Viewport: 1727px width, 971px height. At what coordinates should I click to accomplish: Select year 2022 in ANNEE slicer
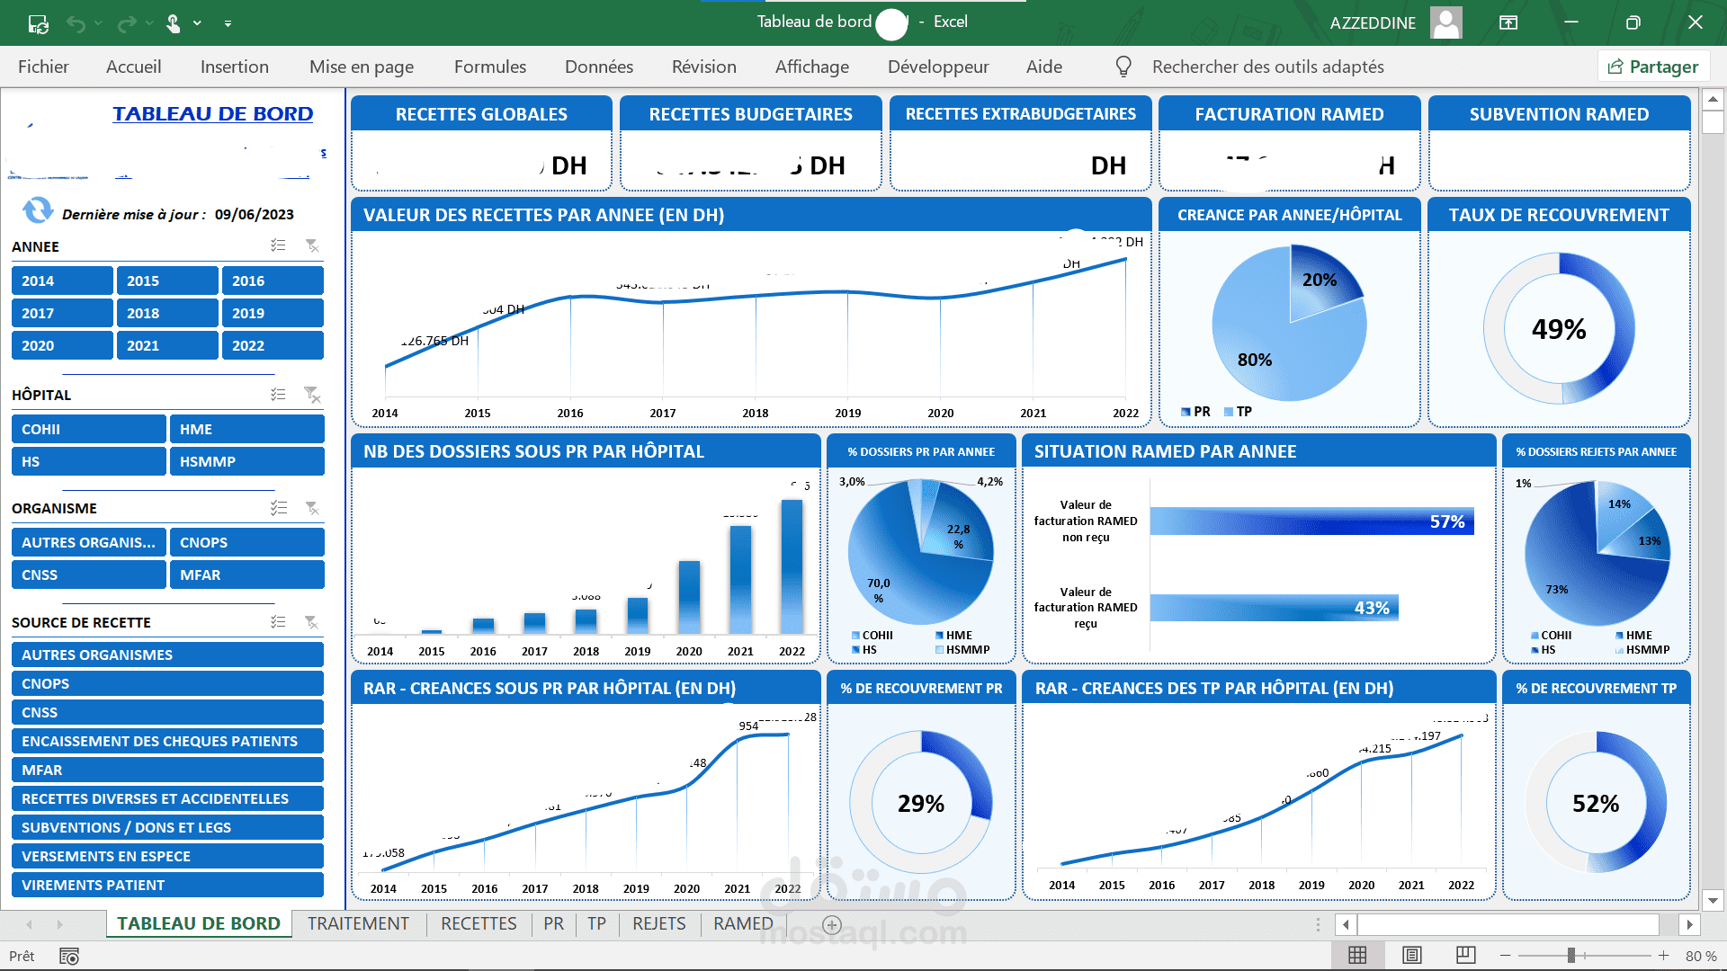273,345
